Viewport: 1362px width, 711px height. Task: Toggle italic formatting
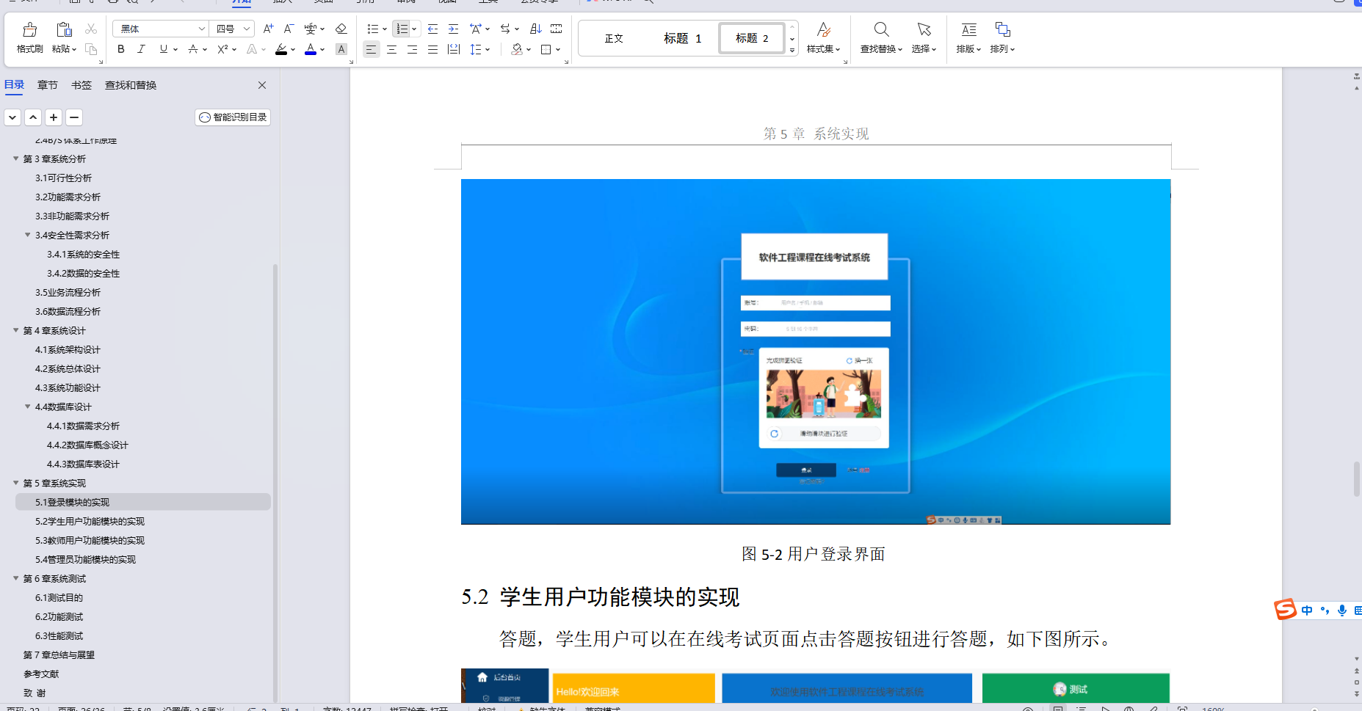pyautogui.click(x=141, y=50)
